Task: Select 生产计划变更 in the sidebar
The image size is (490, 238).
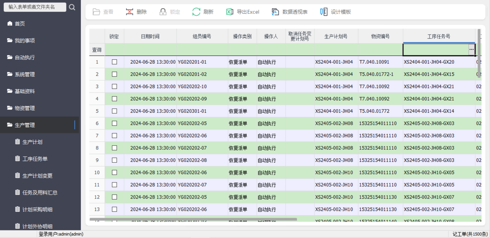Action: pyautogui.click(x=37, y=176)
